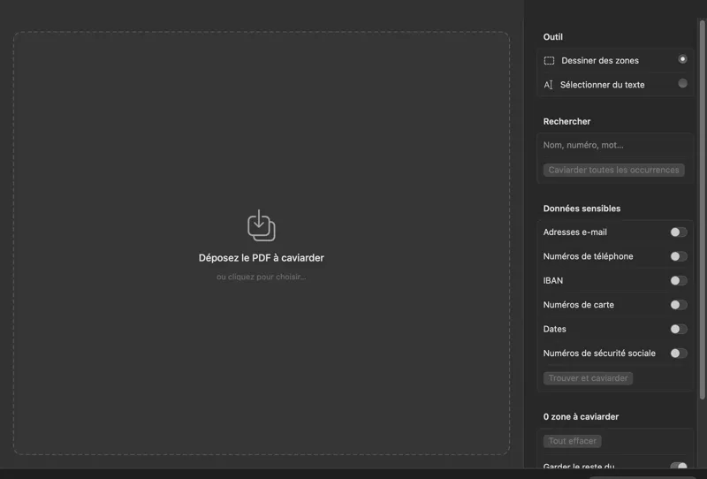Enable Numéros de carte detection
The height and width of the screenshot is (479, 707).
678,305
